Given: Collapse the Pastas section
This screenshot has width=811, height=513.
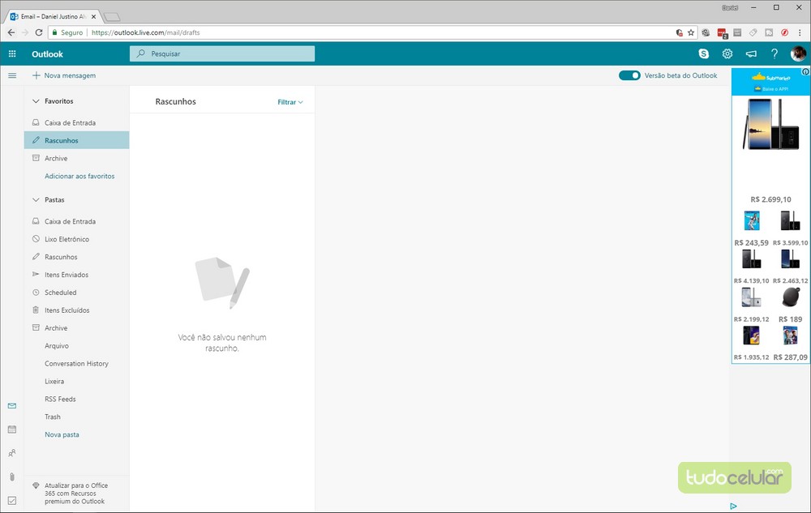Looking at the screenshot, I should [x=36, y=199].
